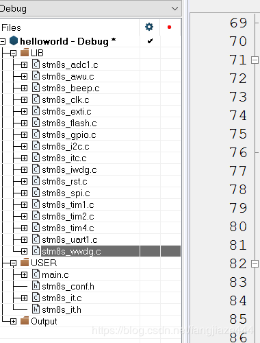The image size is (260, 343).
Task: Click the stm8s_it.h header file icon
Action: tap(36, 309)
